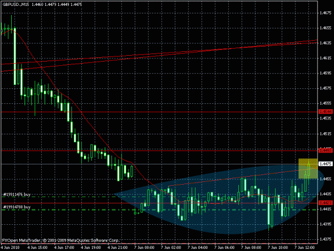Click the 1.4555 price axis label
This screenshot has height=251, width=334.
click(325, 103)
